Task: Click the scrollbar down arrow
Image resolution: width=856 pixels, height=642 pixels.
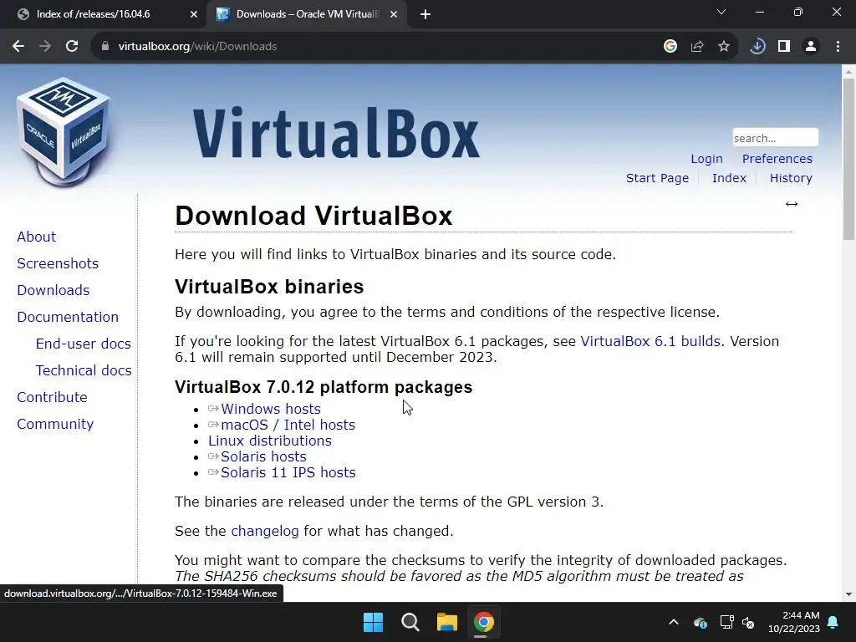Action: click(848, 594)
